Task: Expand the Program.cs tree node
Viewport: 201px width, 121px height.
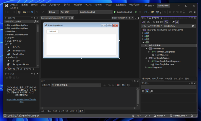Action: (146, 67)
